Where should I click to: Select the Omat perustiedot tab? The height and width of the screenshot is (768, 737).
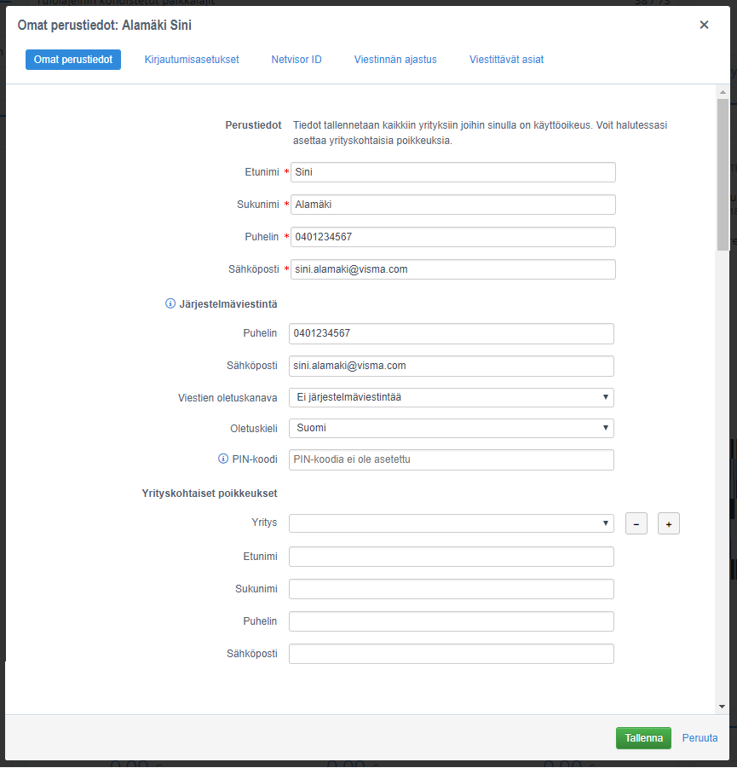(73, 60)
